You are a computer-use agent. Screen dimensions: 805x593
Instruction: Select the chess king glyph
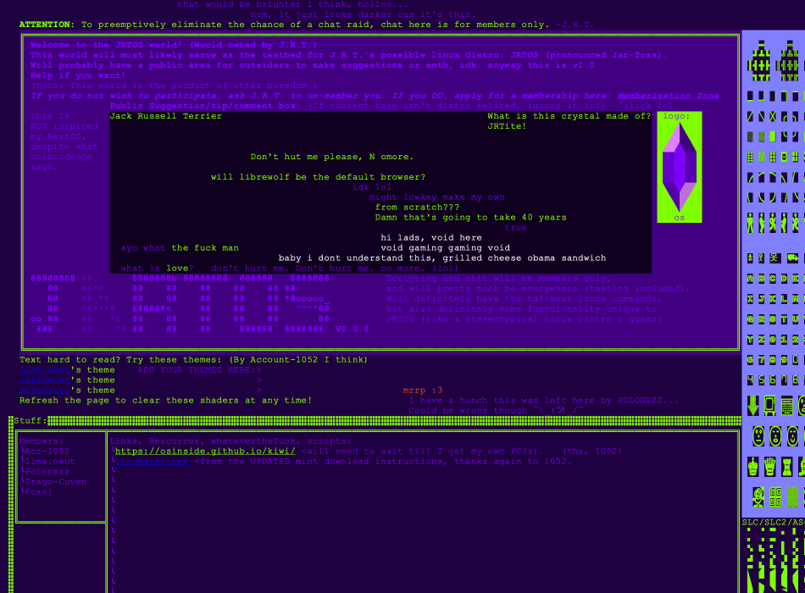click(753, 467)
